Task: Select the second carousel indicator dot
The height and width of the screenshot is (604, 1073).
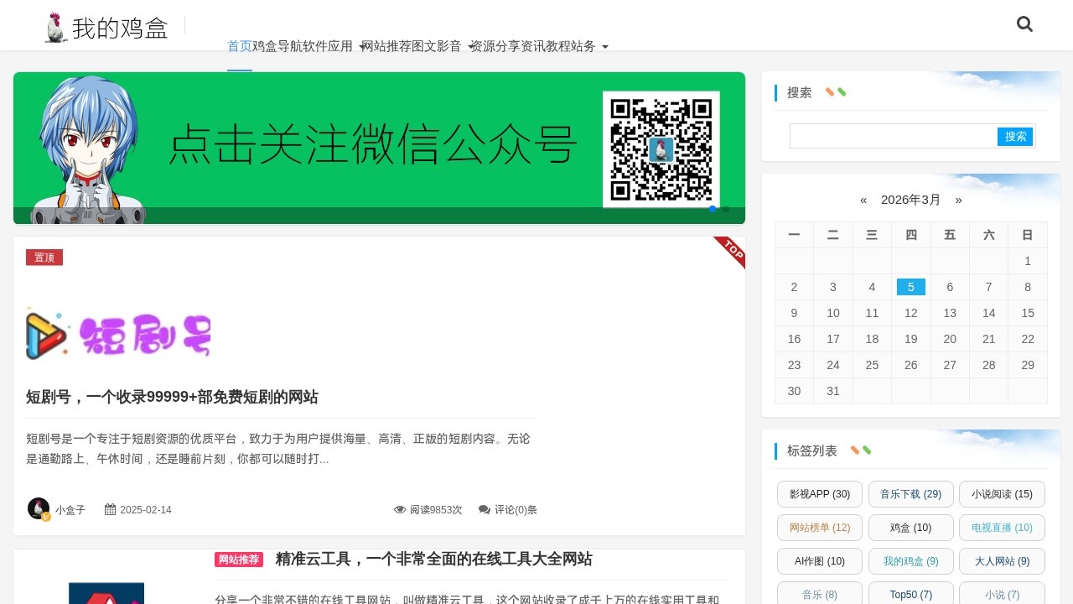Action: coord(726,209)
